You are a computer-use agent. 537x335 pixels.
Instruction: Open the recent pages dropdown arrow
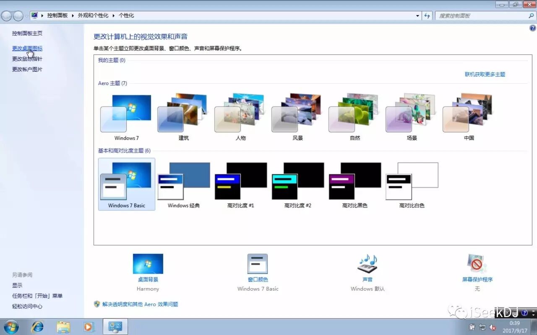pos(26,16)
